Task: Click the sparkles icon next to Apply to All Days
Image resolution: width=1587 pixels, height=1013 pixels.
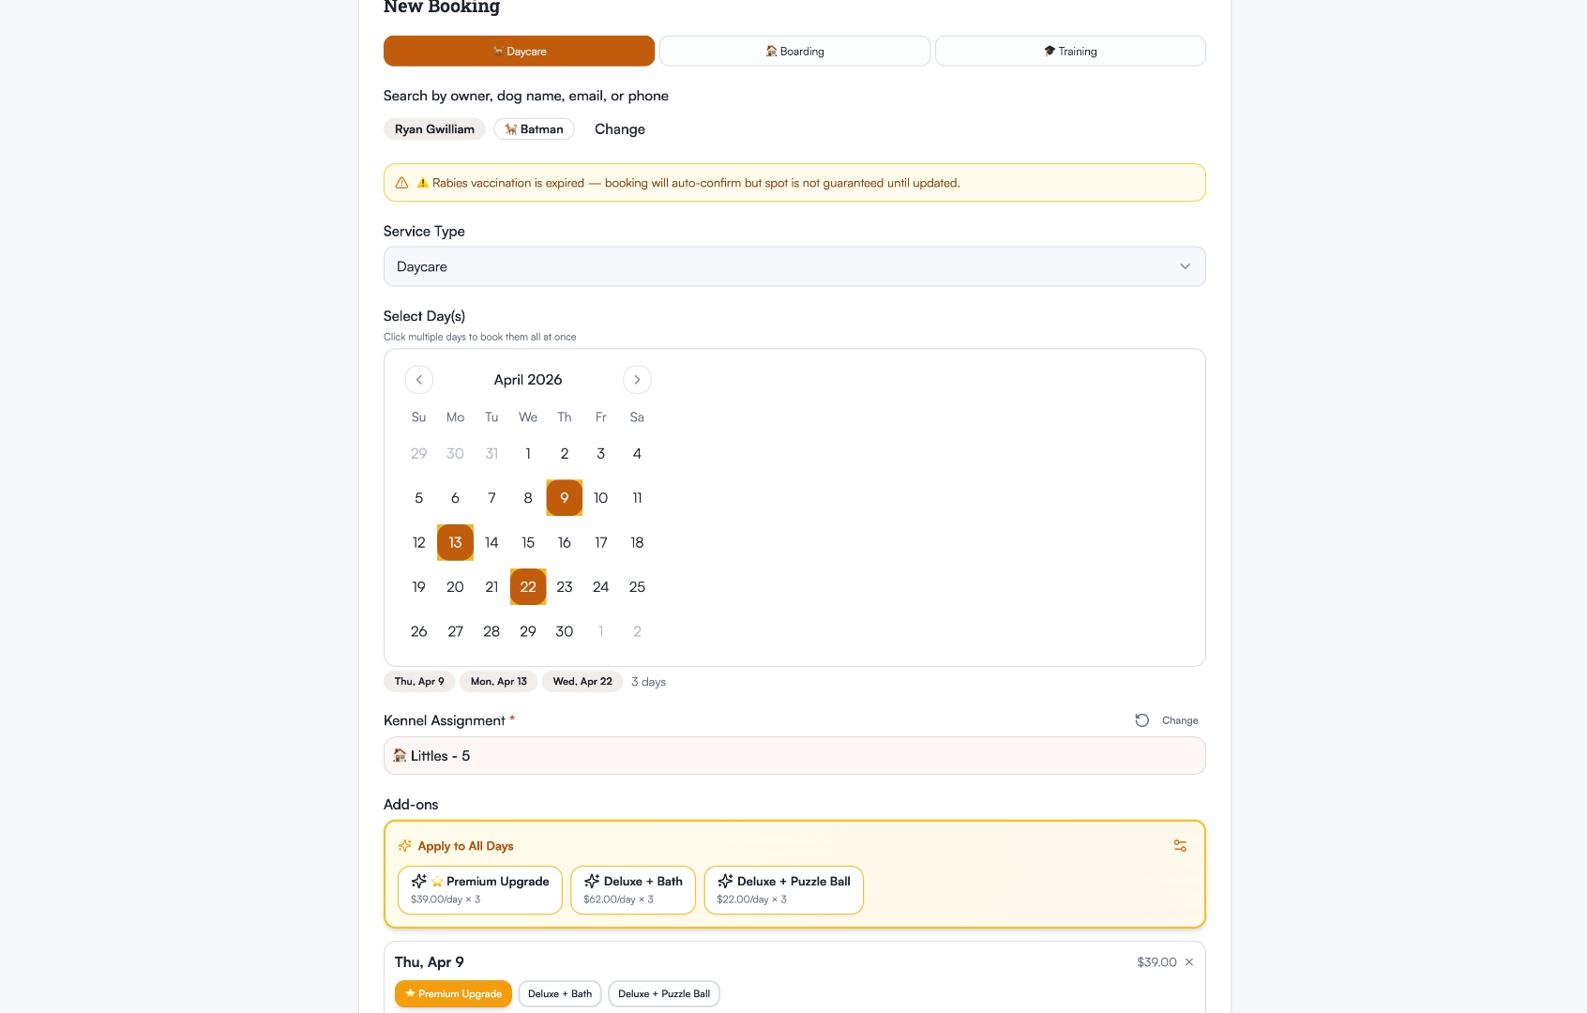Action: pos(404,845)
